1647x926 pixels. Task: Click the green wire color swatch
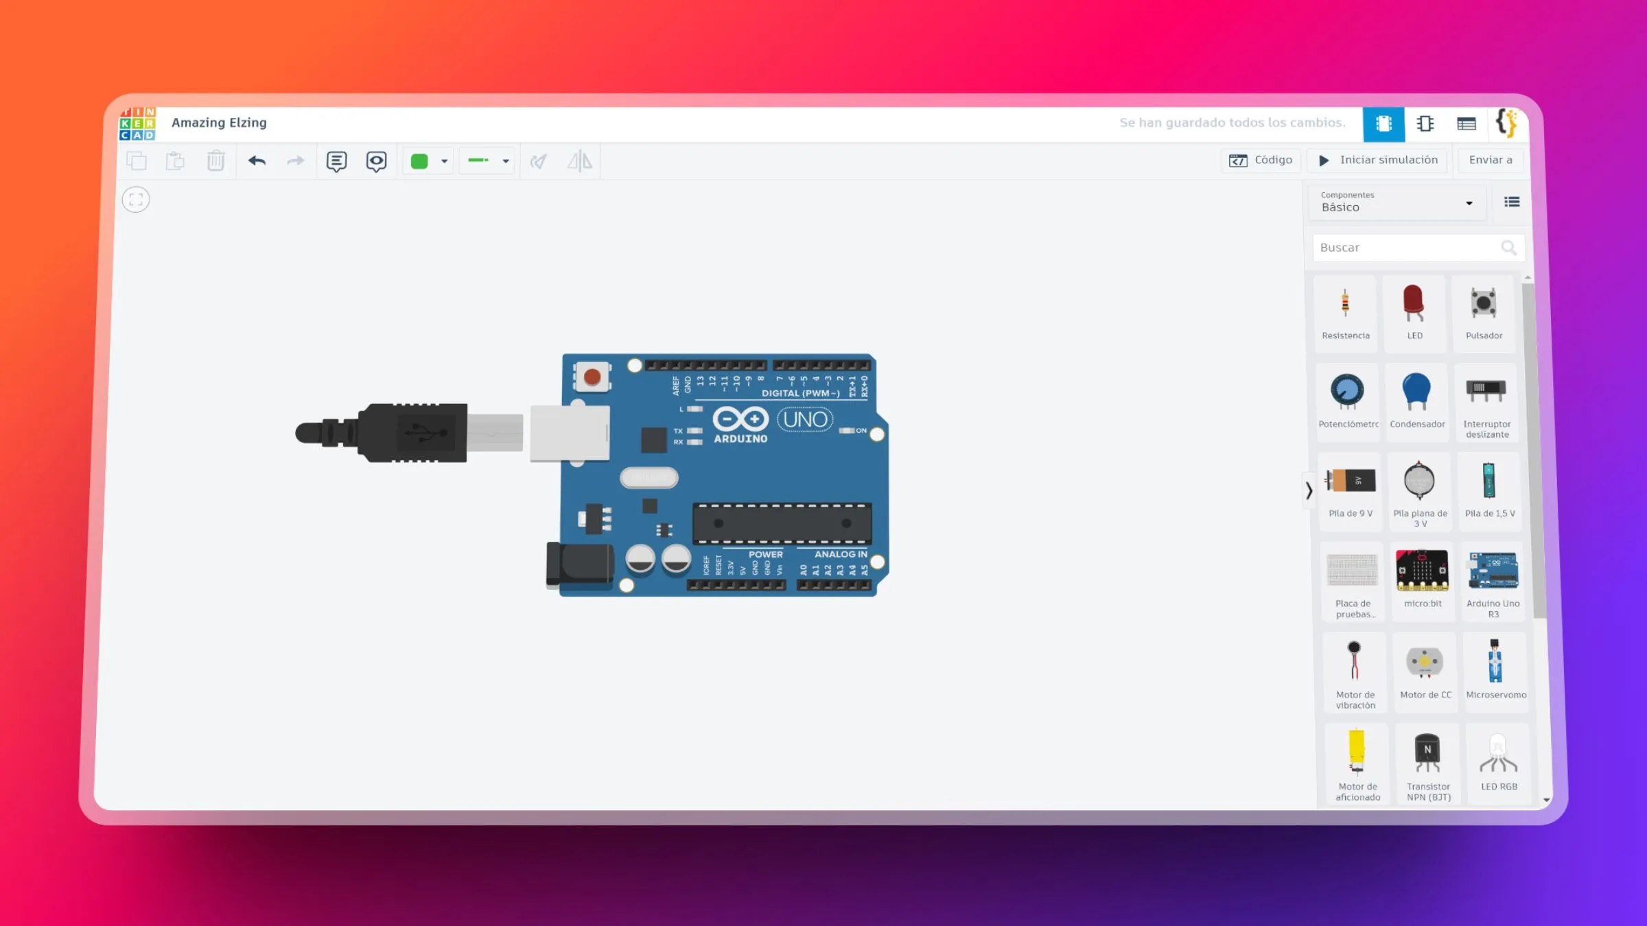point(419,161)
